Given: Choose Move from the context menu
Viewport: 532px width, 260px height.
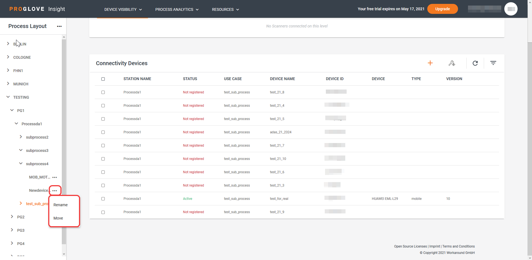Looking at the screenshot, I should 58,218.
